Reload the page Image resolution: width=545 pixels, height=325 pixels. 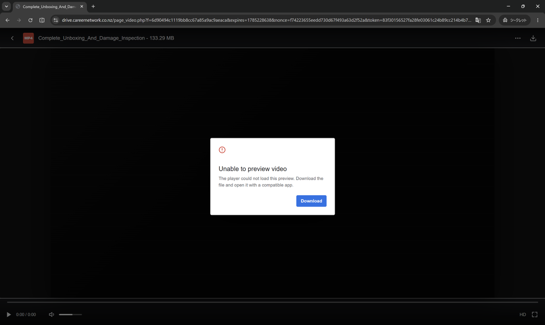tap(30, 20)
